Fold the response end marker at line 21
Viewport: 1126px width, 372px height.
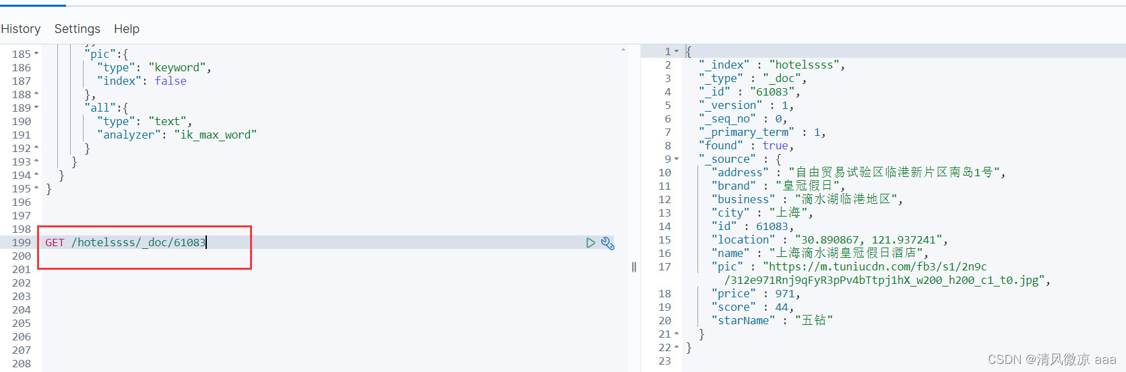coord(677,334)
